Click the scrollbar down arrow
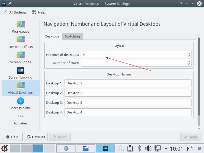Image resolution: width=204 pixels, height=153 pixels. (x=199, y=129)
